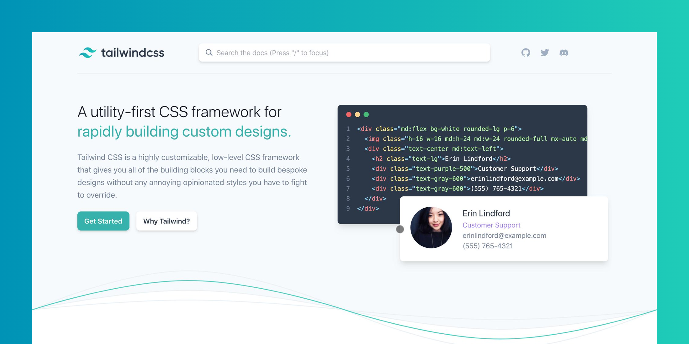This screenshot has width=689, height=344.
Task: Click the email erinlindford@example.com
Action: click(x=504, y=235)
